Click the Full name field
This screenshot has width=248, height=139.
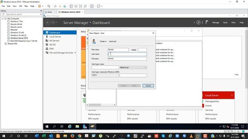[127, 59]
